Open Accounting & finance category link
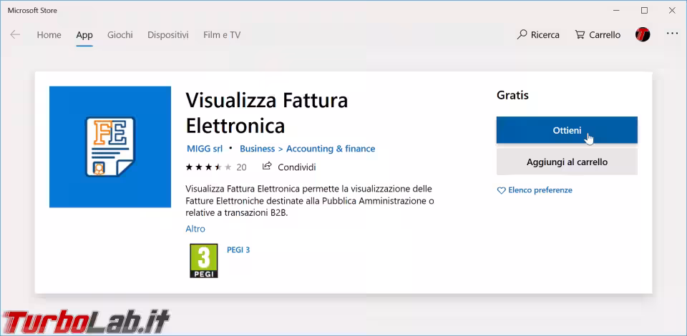This screenshot has width=687, height=336. pyautogui.click(x=331, y=149)
